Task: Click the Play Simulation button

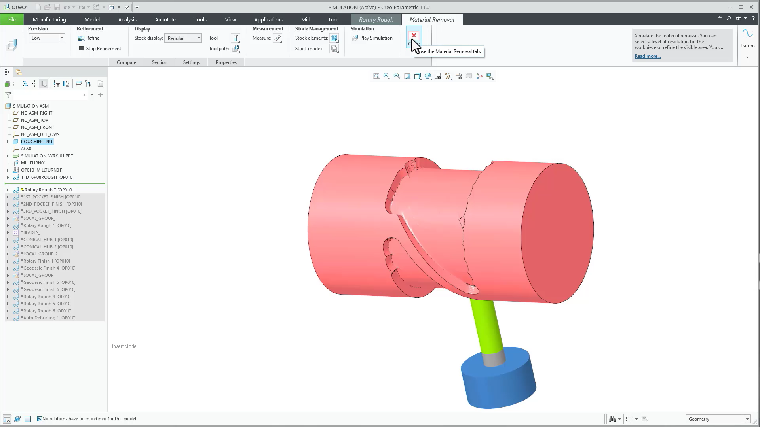Action: (x=372, y=38)
